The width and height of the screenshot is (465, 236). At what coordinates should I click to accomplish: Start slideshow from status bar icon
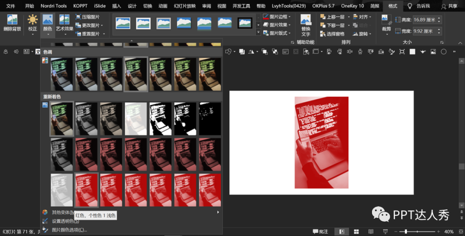(x=385, y=232)
